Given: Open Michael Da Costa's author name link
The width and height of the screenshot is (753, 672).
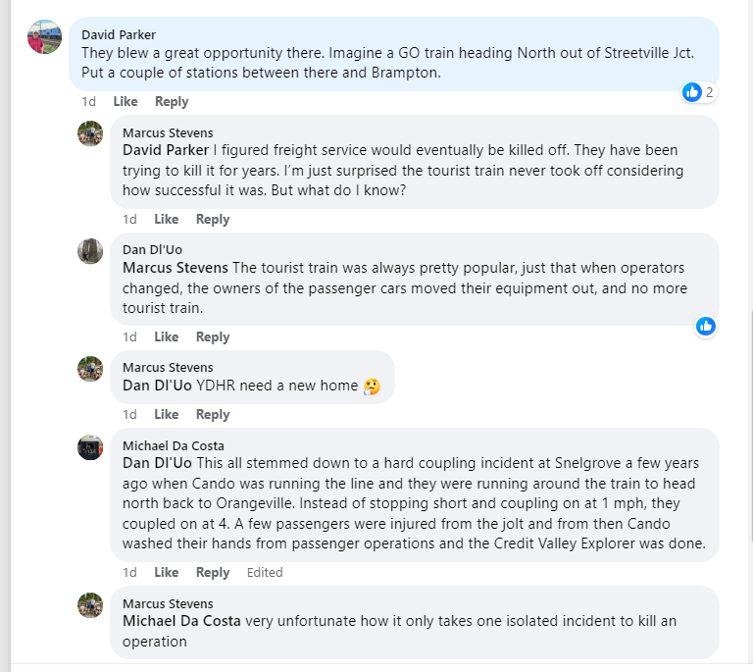Looking at the screenshot, I should coord(175,445).
